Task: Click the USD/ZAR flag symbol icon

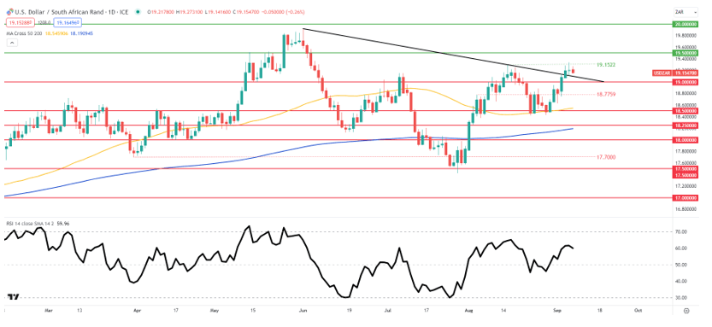Action: [x=9, y=12]
